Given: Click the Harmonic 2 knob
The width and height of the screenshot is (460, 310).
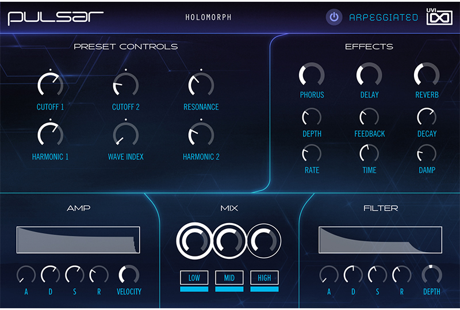Looking at the screenshot, I should (201, 134).
